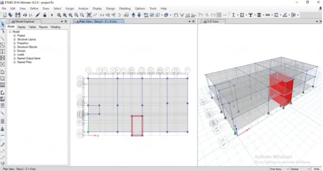The width and height of the screenshot is (323, 171).
Task: Open the Global coordinate system dropdown
Action: coord(300,169)
